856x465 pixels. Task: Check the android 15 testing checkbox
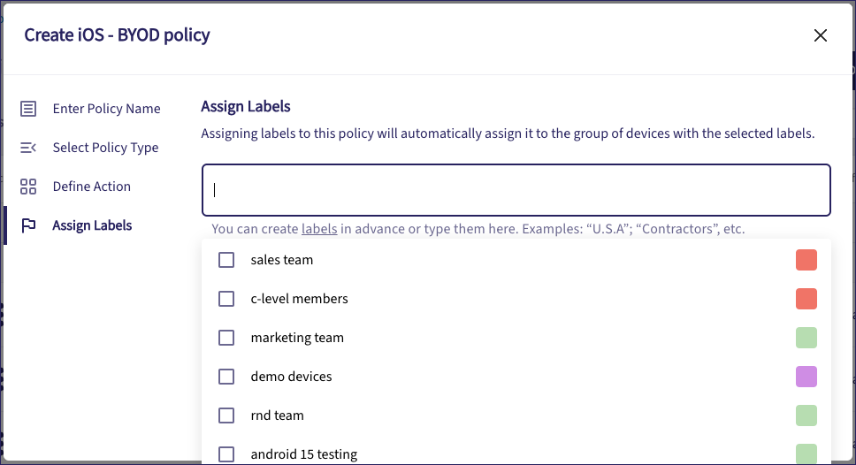(226, 454)
